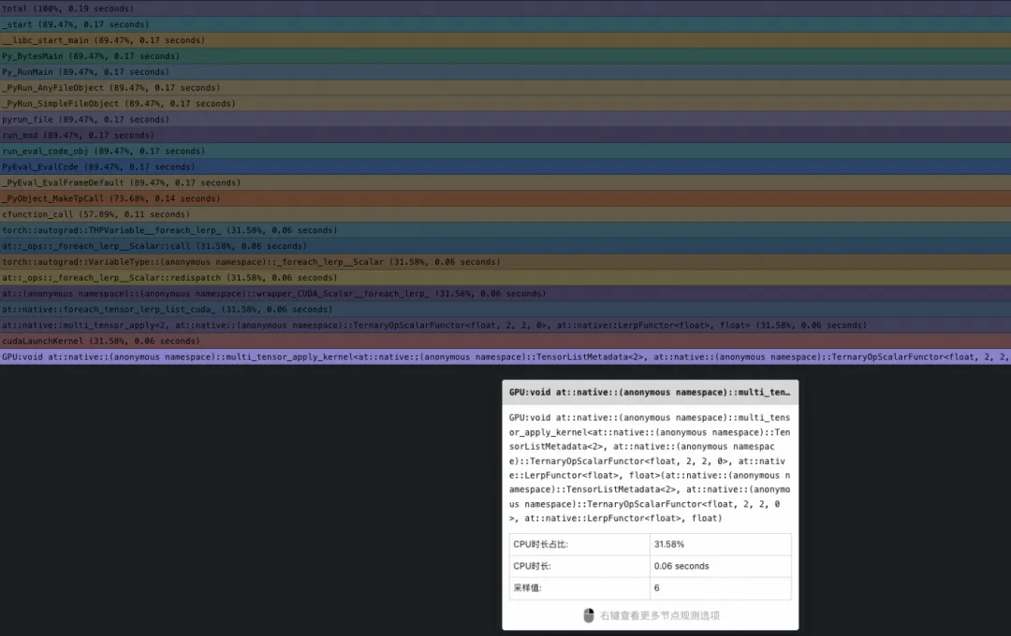Select the _PyRun_SimpleFileObject frame
Viewport: 1011px width, 636px height.
click(x=505, y=103)
